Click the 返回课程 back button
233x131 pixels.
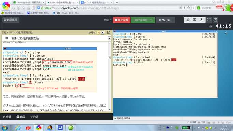(x=11, y=20)
